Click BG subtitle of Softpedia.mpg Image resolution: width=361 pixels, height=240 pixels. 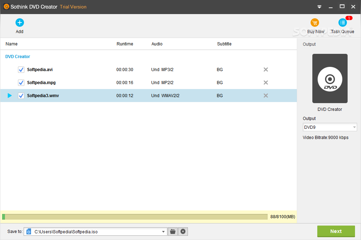pyautogui.click(x=220, y=83)
